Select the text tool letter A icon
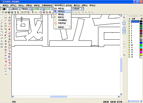Screen dimensions: 143x103 [9, 18]
